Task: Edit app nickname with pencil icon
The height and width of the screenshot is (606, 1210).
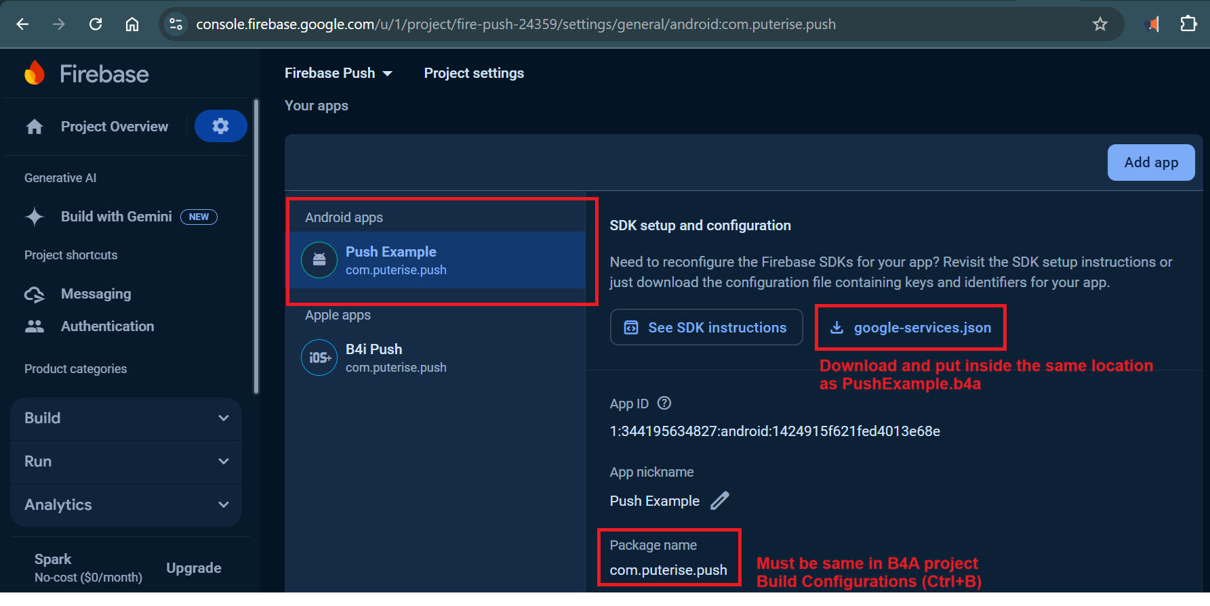Action: pos(720,501)
